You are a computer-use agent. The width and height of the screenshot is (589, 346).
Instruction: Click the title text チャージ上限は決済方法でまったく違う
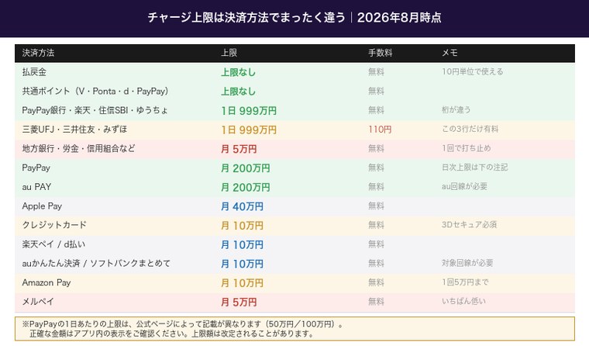coord(246,18)
